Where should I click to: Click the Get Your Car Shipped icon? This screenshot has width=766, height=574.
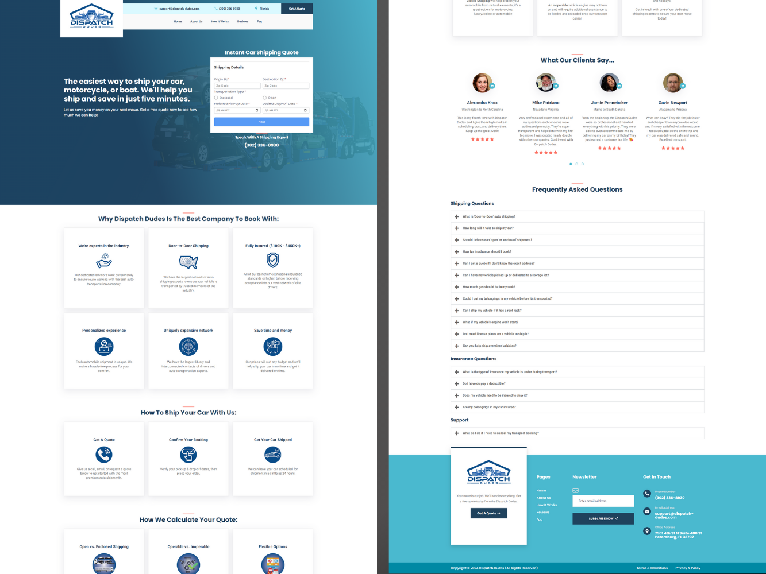273,455
